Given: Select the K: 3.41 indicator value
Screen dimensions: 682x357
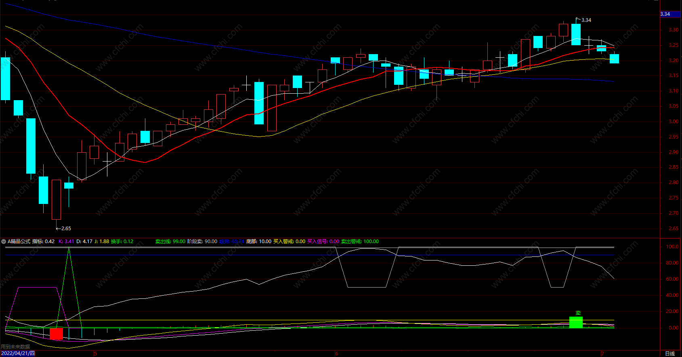Looking at the screenshot, I should coord(67,241).
